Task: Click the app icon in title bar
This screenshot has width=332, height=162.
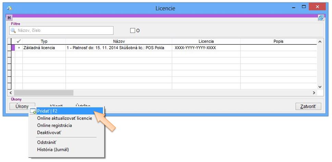Action: pos(9,8)
